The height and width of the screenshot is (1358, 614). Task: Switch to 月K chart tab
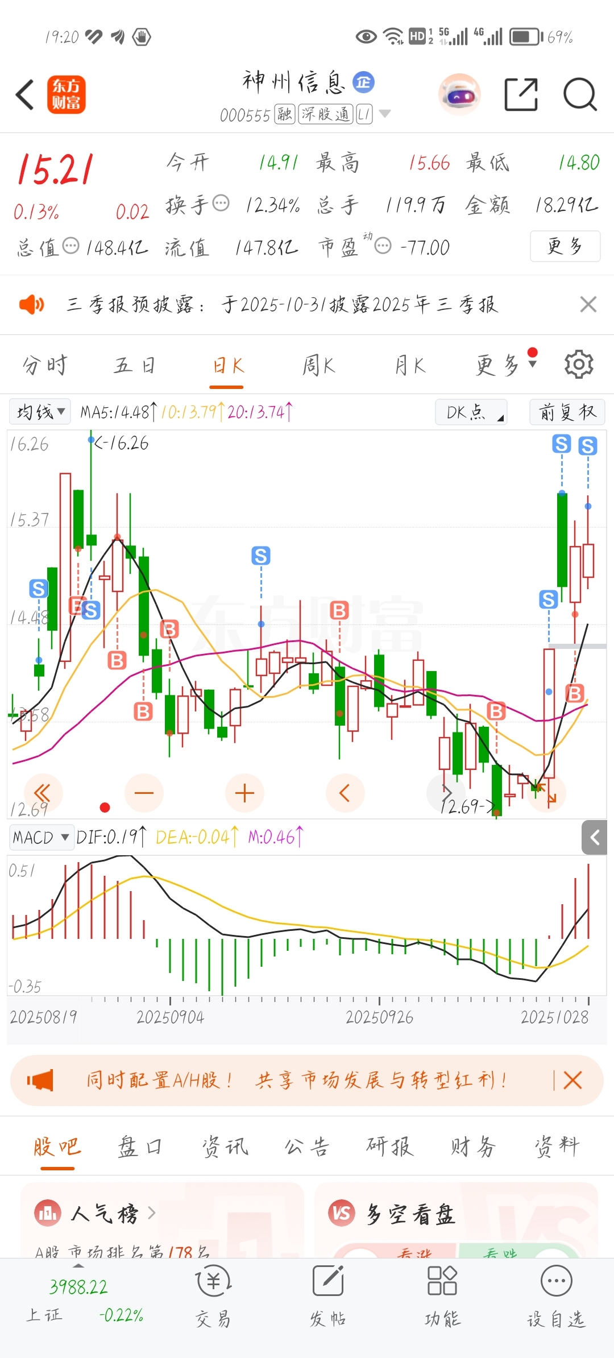(x=410, y=365)
